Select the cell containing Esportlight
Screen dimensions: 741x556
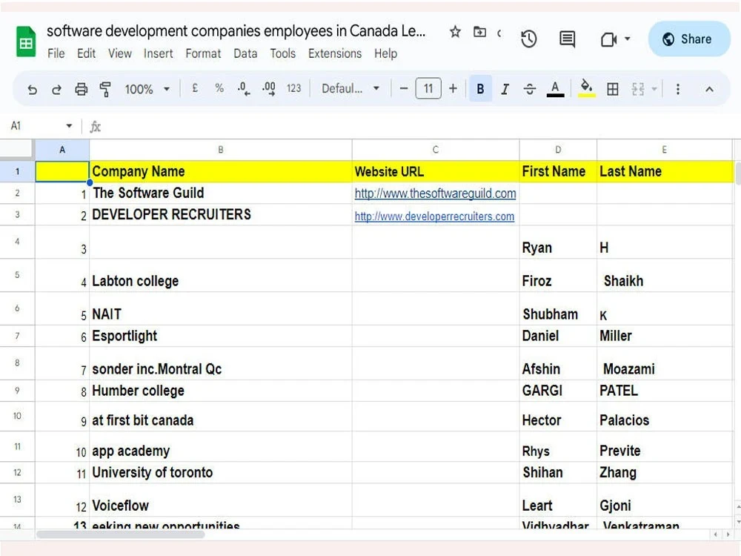[220, 336]
